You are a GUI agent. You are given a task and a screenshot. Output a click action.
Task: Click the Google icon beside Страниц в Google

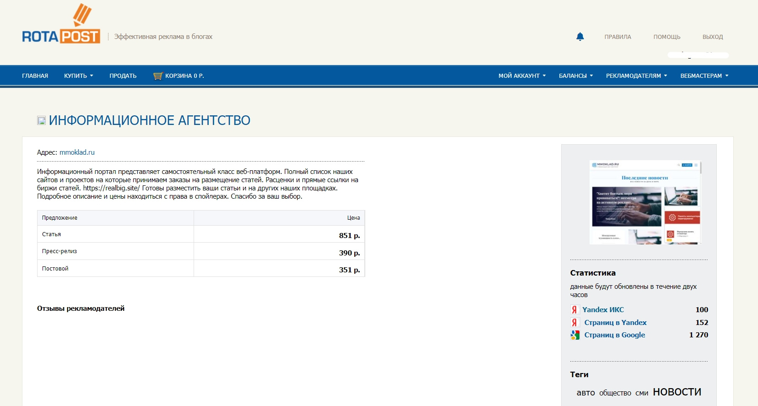point(575,335)
